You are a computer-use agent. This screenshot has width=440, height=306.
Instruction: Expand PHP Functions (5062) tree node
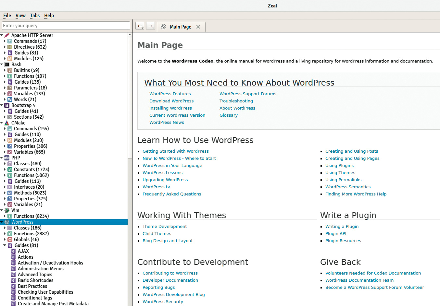[5, 175]
